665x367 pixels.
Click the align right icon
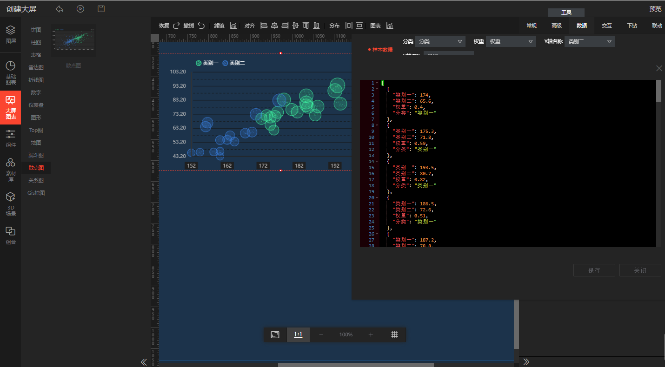coord(285,26)
